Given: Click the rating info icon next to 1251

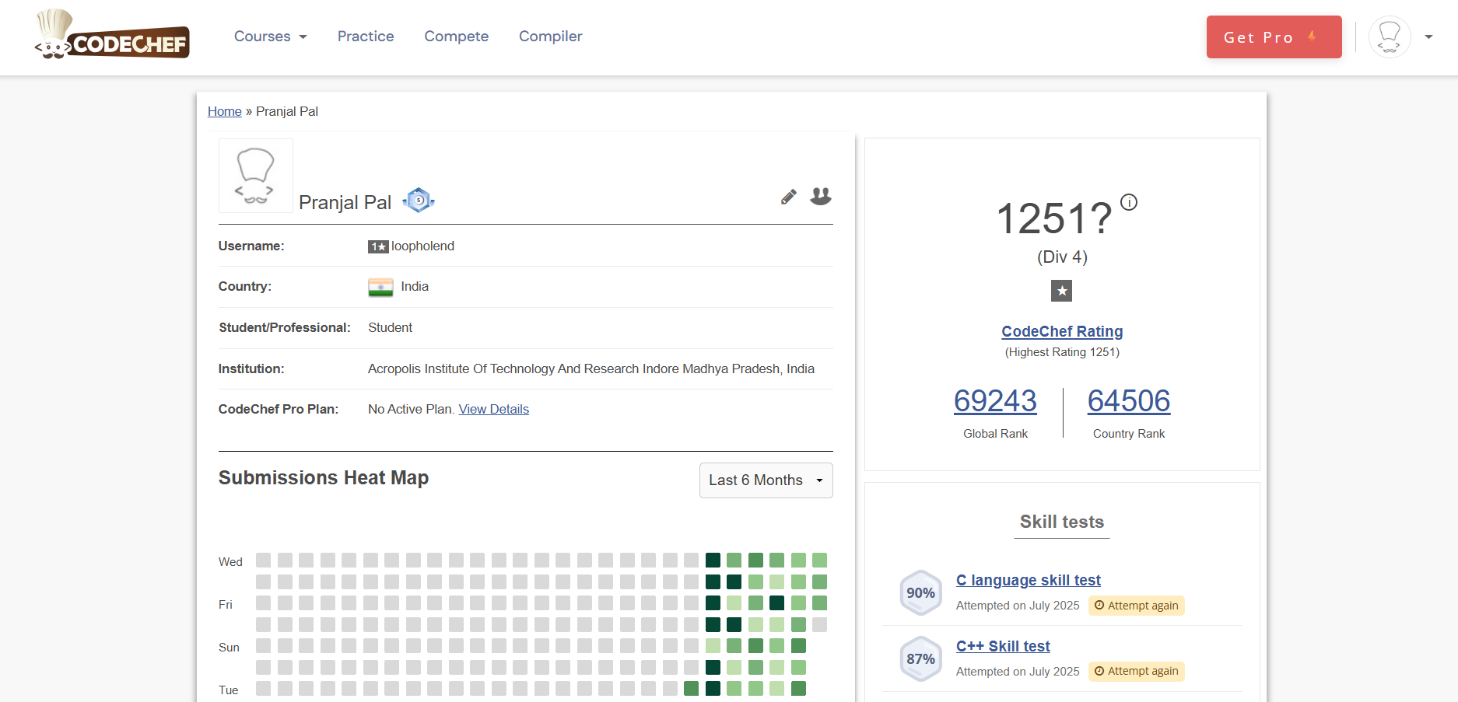Looking at the screenshot, I should coord(1129,202).
